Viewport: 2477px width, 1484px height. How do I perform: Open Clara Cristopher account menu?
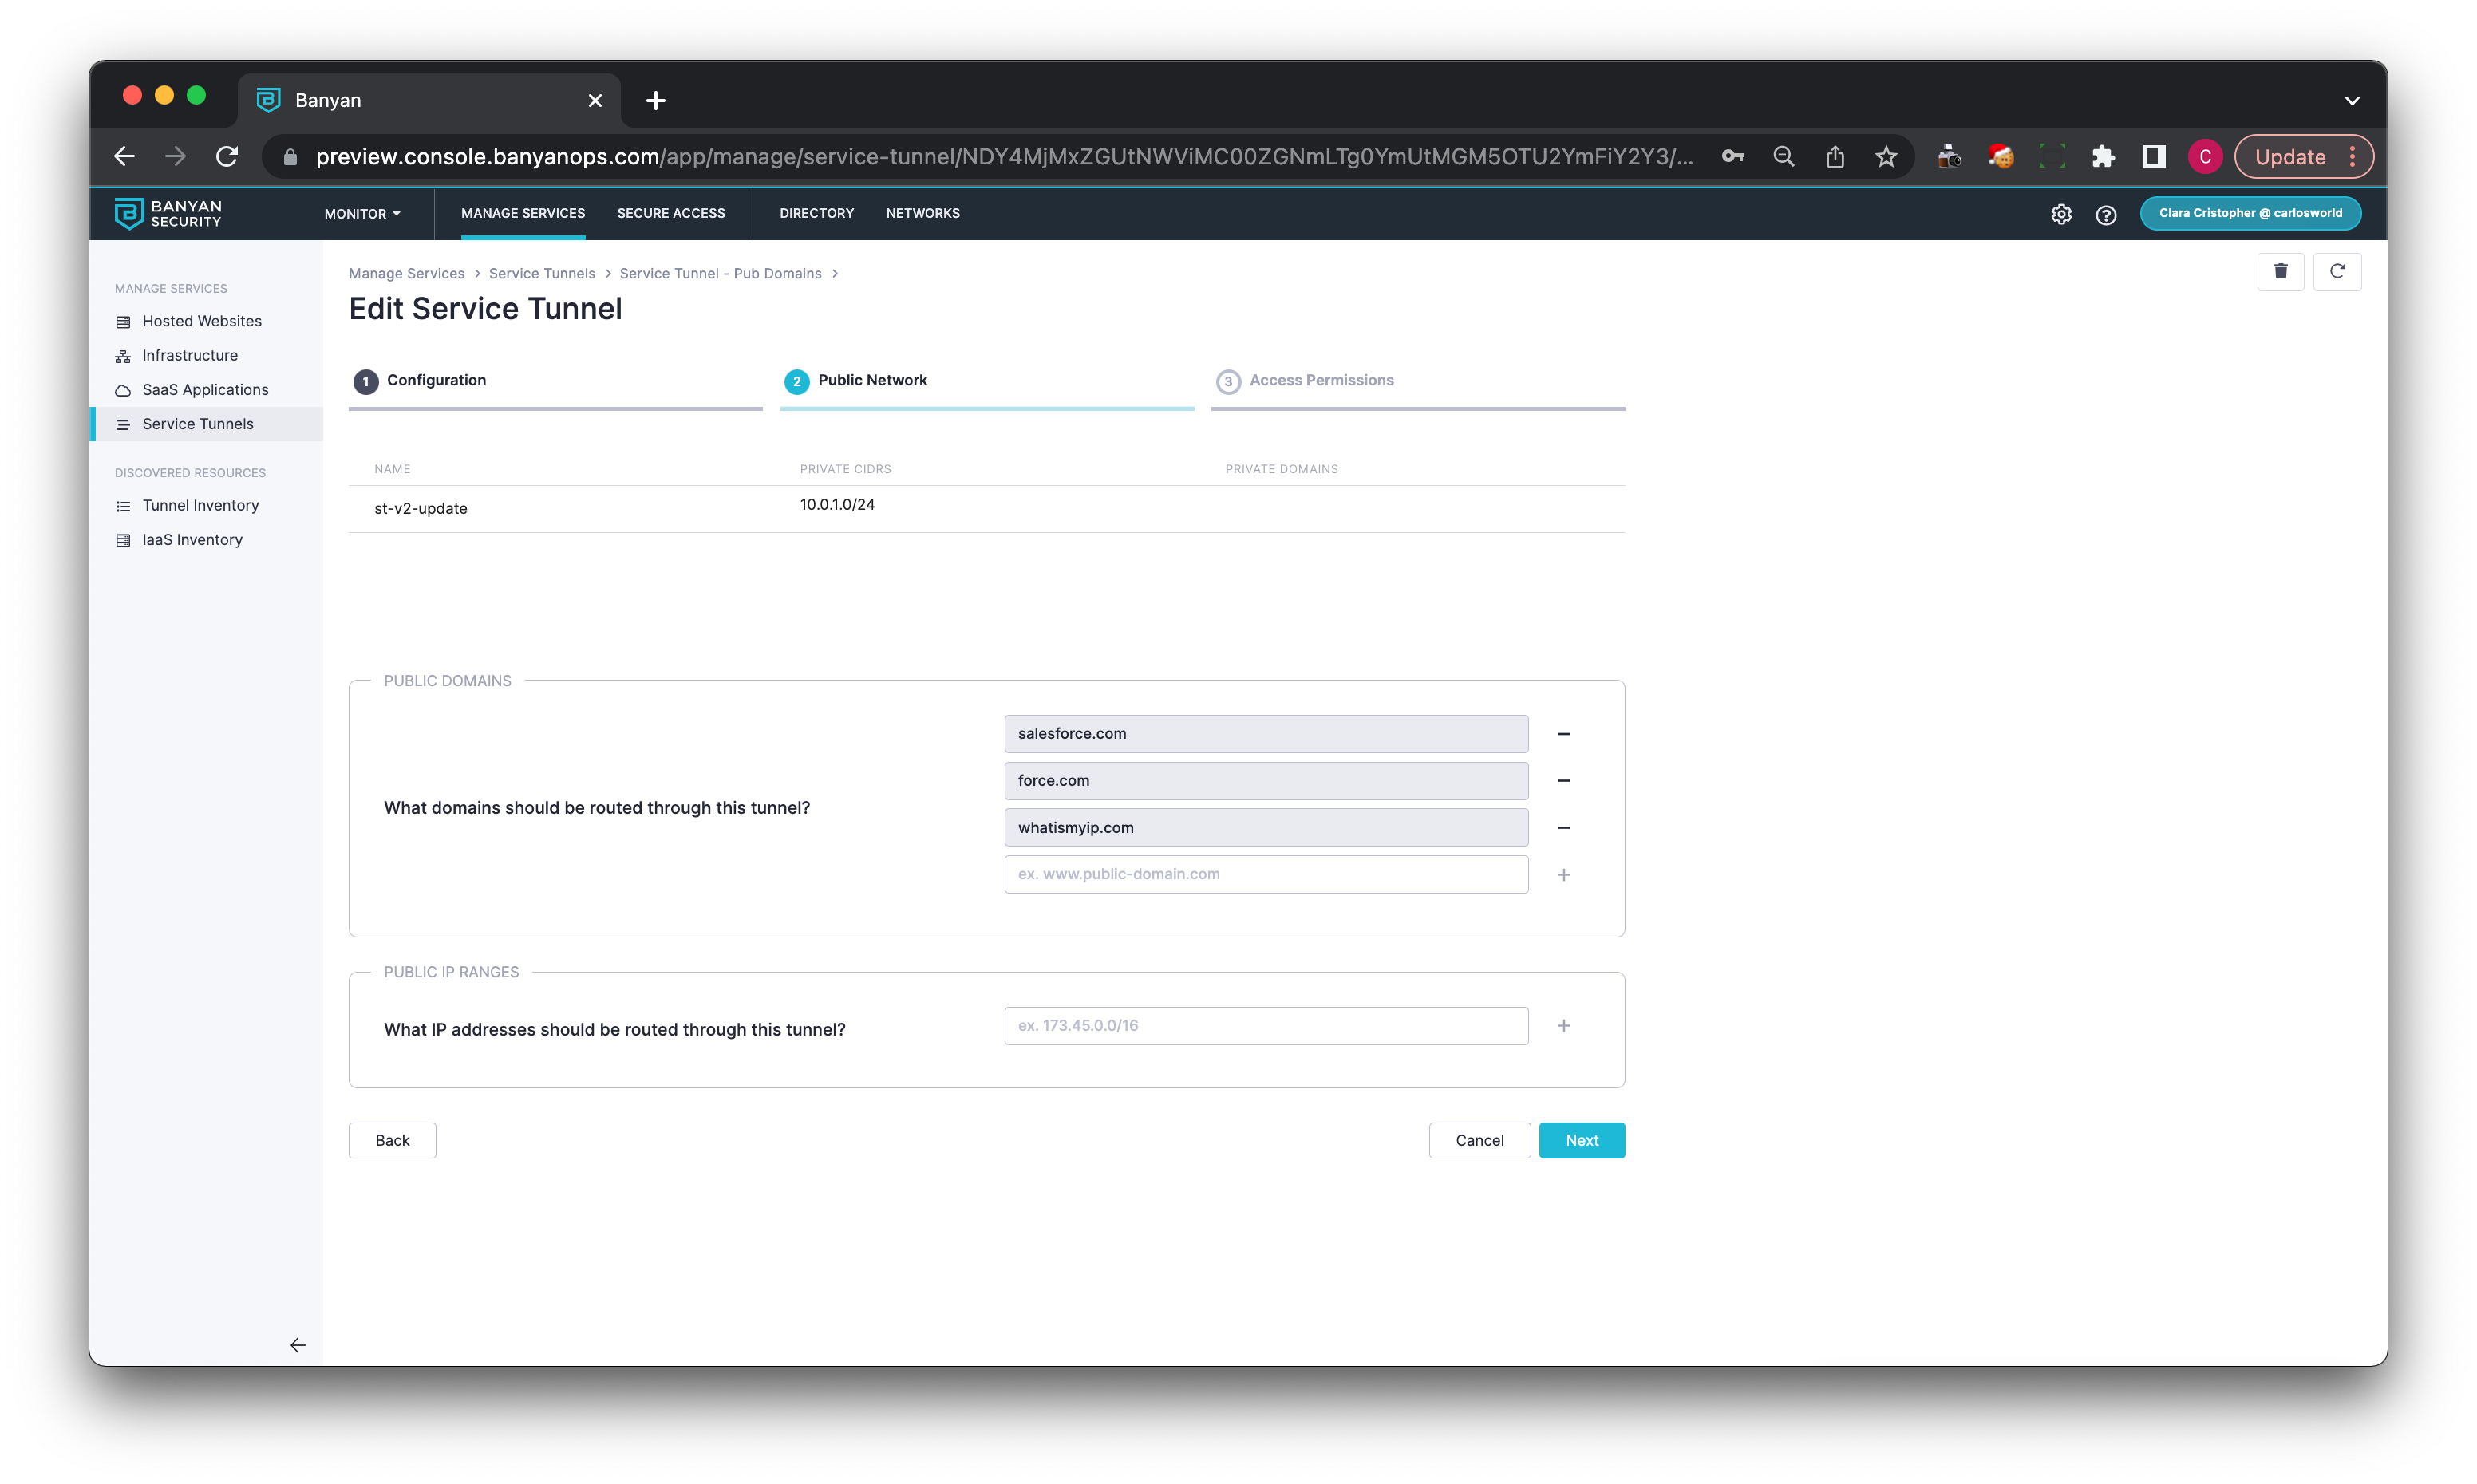(x=2250, y=213)
